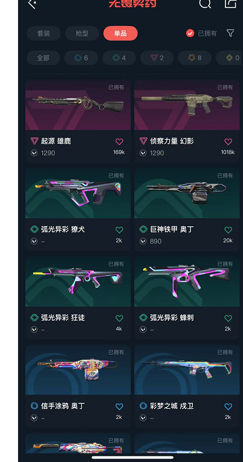Screen dimensions: 243x462
Task: Select the 单品 tab
Action: pos(121,33)
